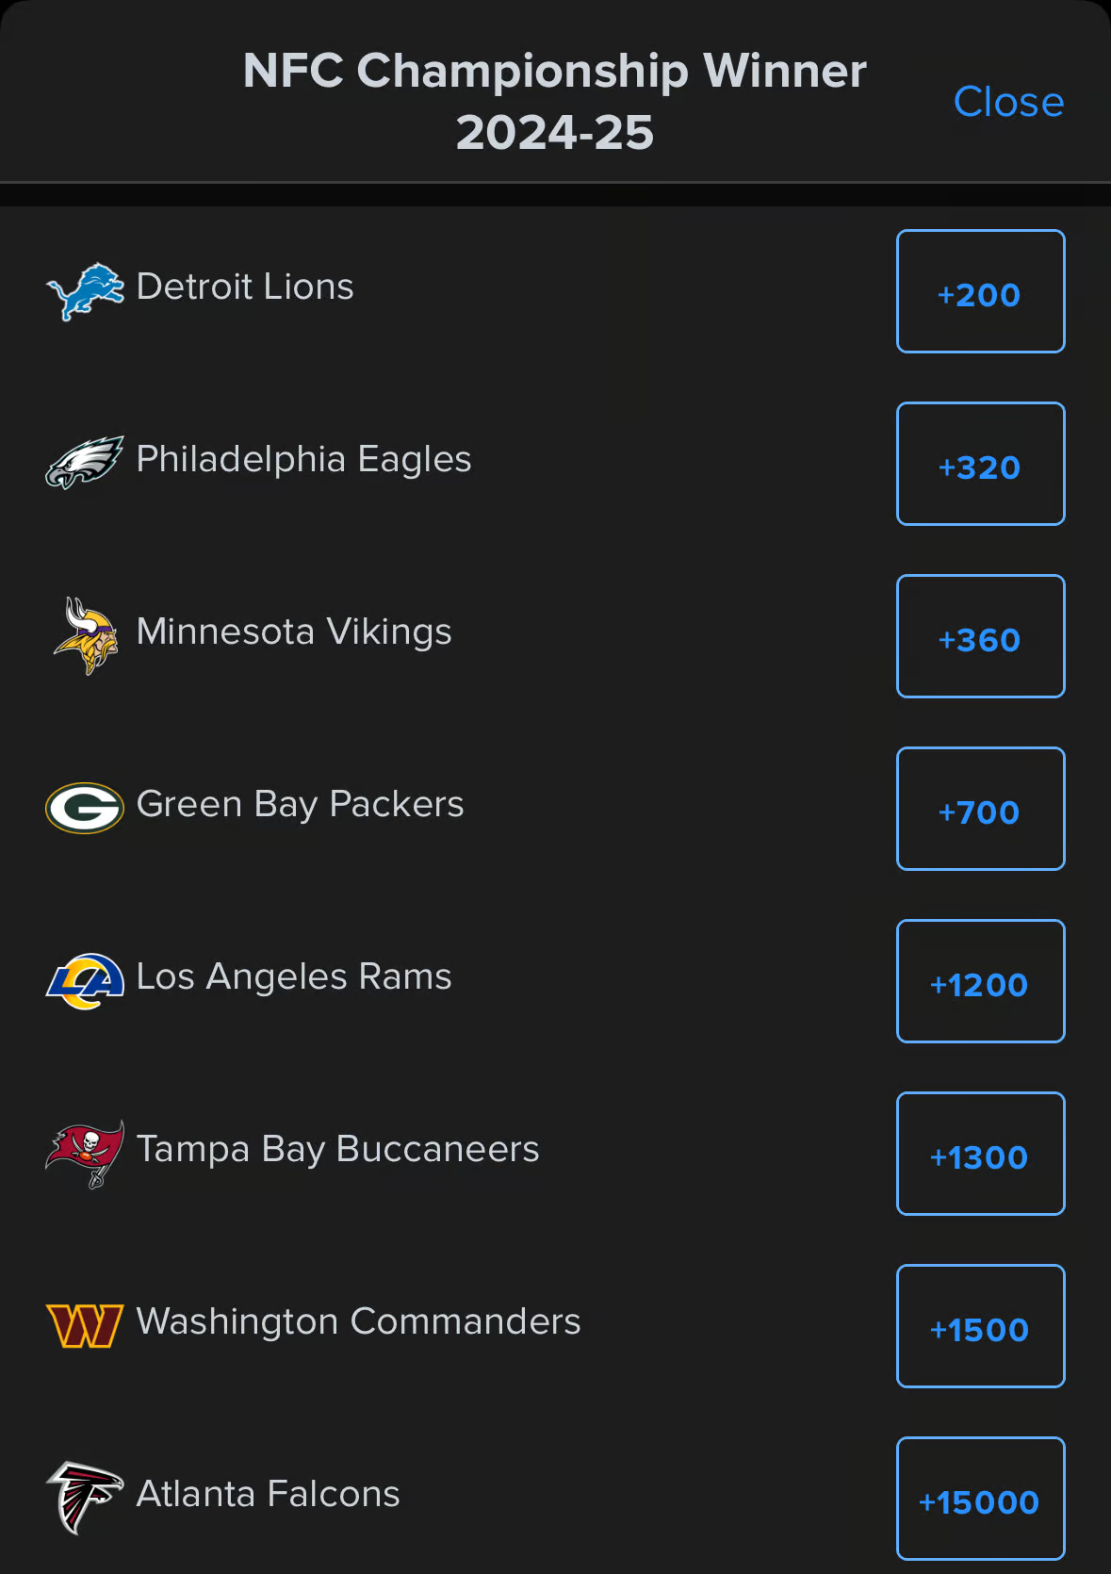Tap the Green Bay Packers logo

coord(85,808)
